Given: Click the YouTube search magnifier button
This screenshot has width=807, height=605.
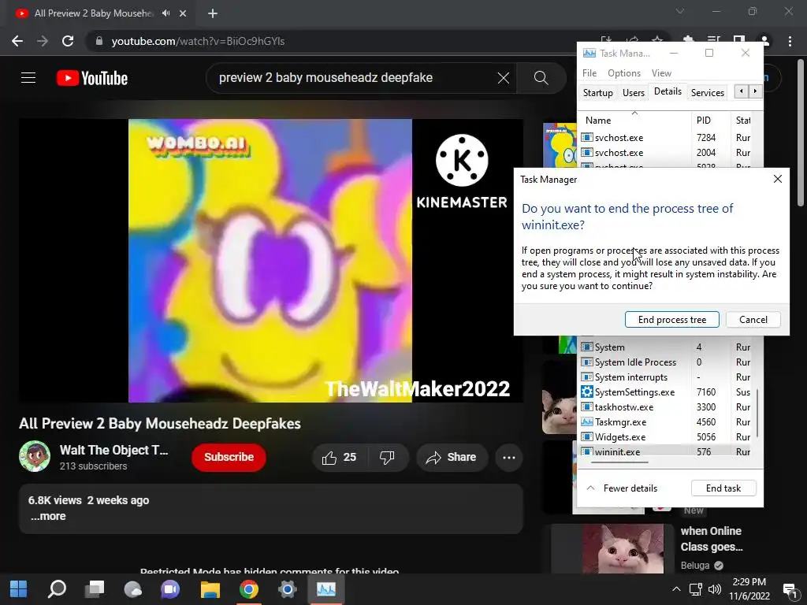Looking at the screenshot, I should 541,78.
